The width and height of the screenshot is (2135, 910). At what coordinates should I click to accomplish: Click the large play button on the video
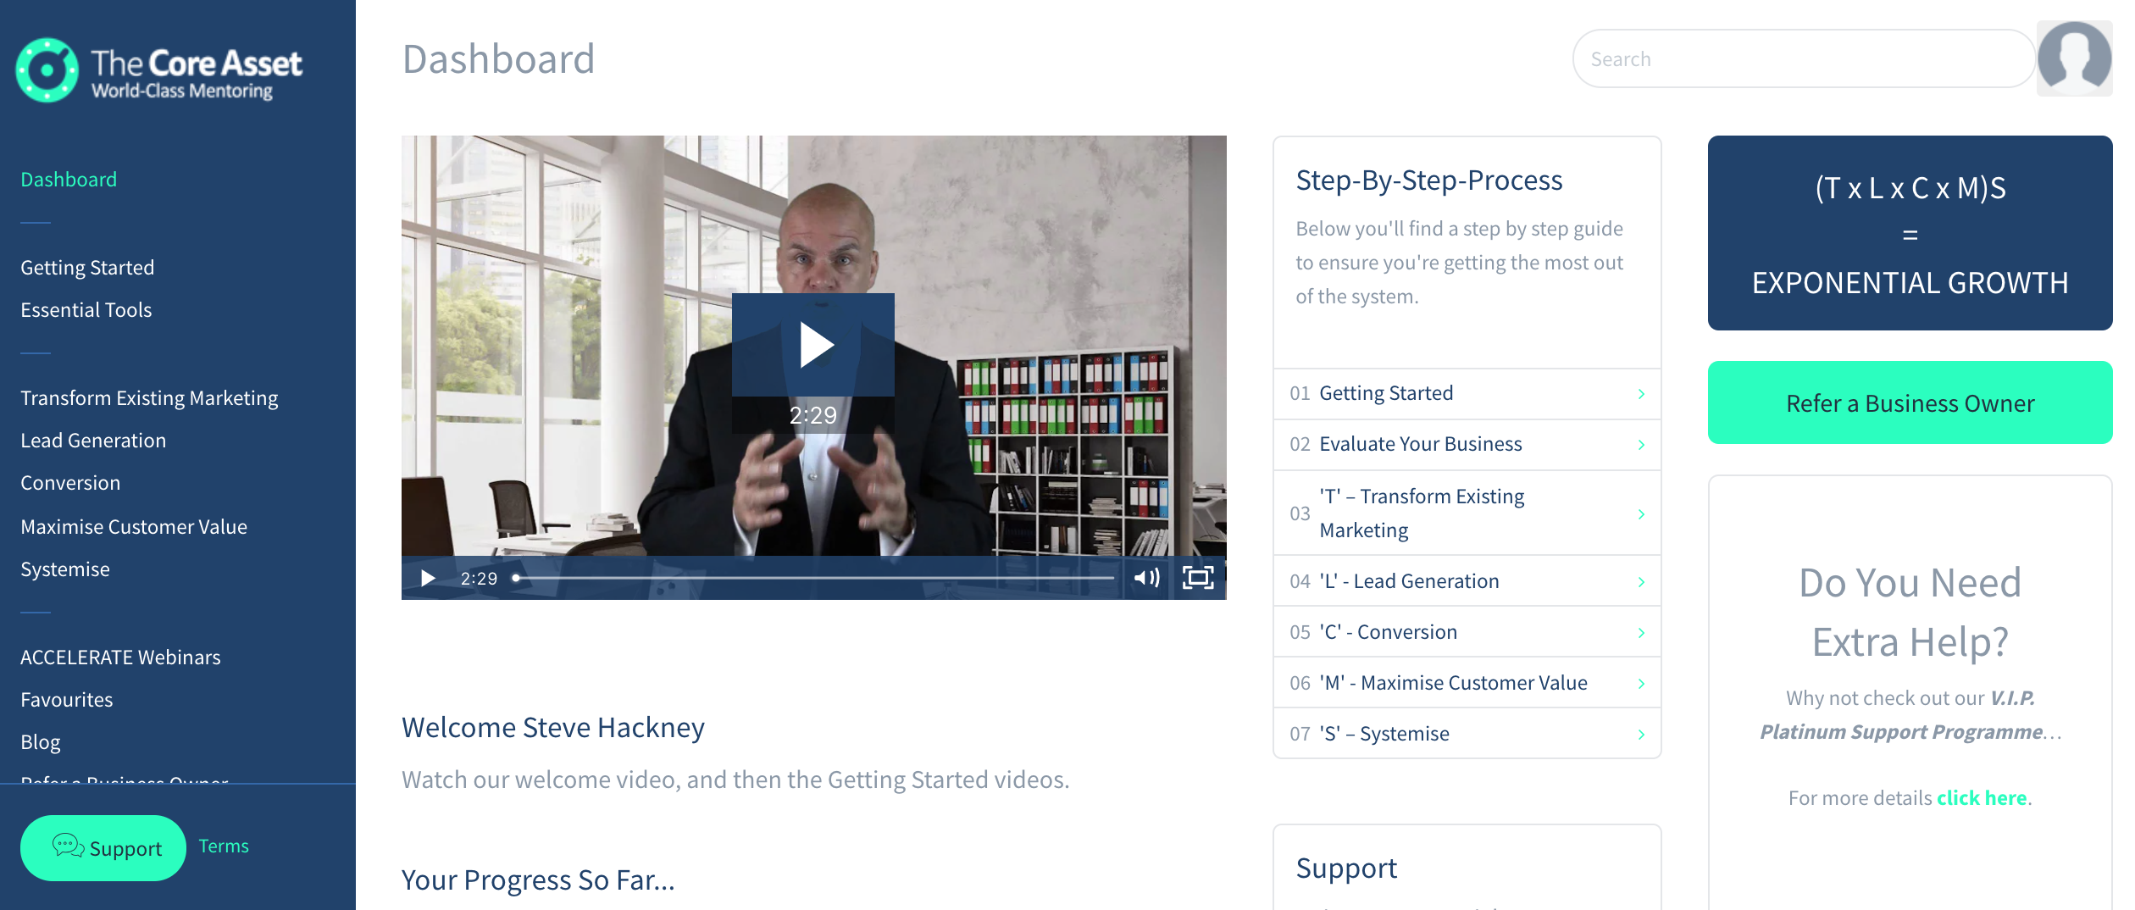(813, 345)
